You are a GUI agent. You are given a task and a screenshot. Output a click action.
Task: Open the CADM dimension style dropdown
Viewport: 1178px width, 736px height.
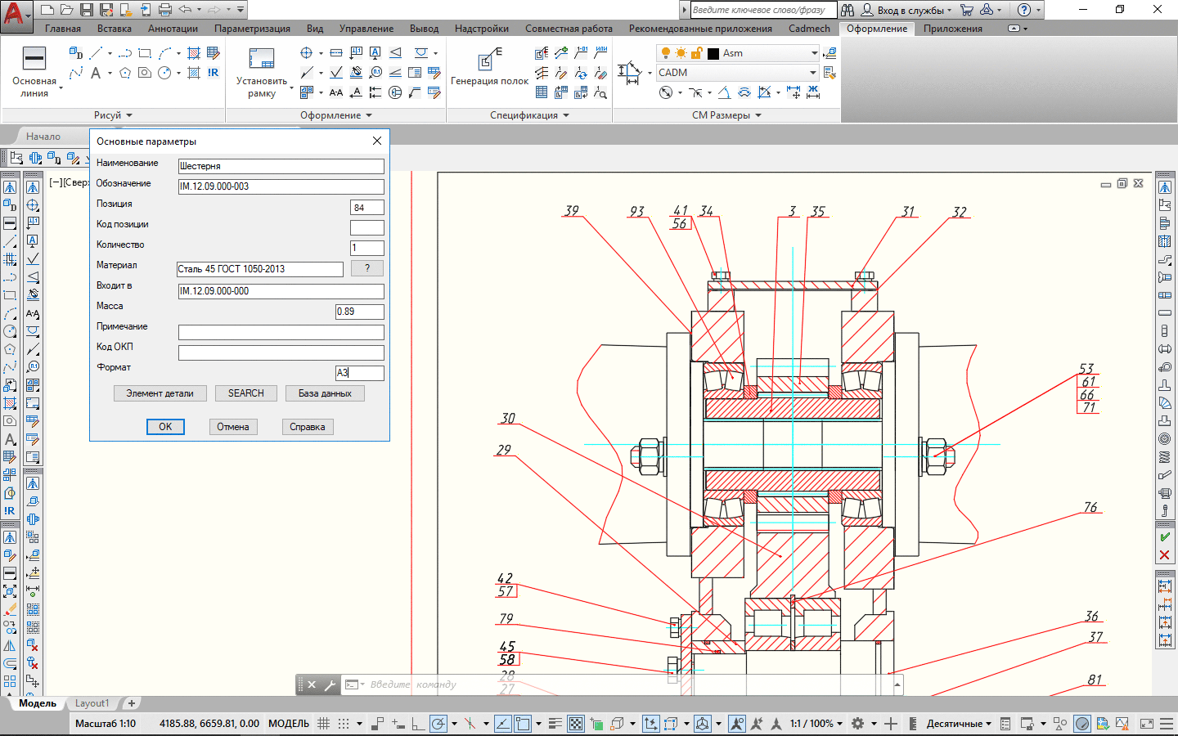click(812, 73)
